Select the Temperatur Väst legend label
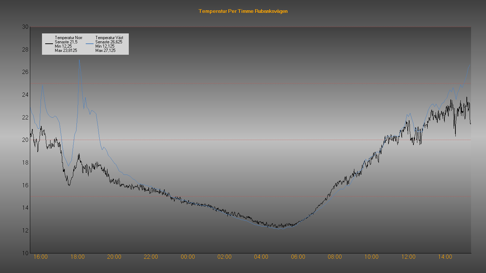The height and width of the screenshot is (273, 486). point(109,37)
